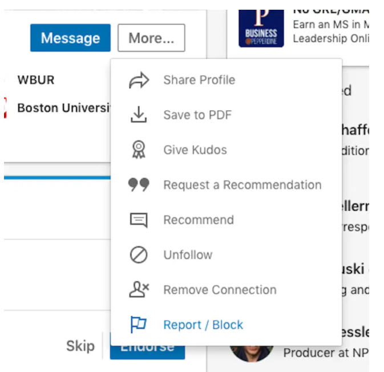Click the Report / Block flag icon

[x=139, y=325]
